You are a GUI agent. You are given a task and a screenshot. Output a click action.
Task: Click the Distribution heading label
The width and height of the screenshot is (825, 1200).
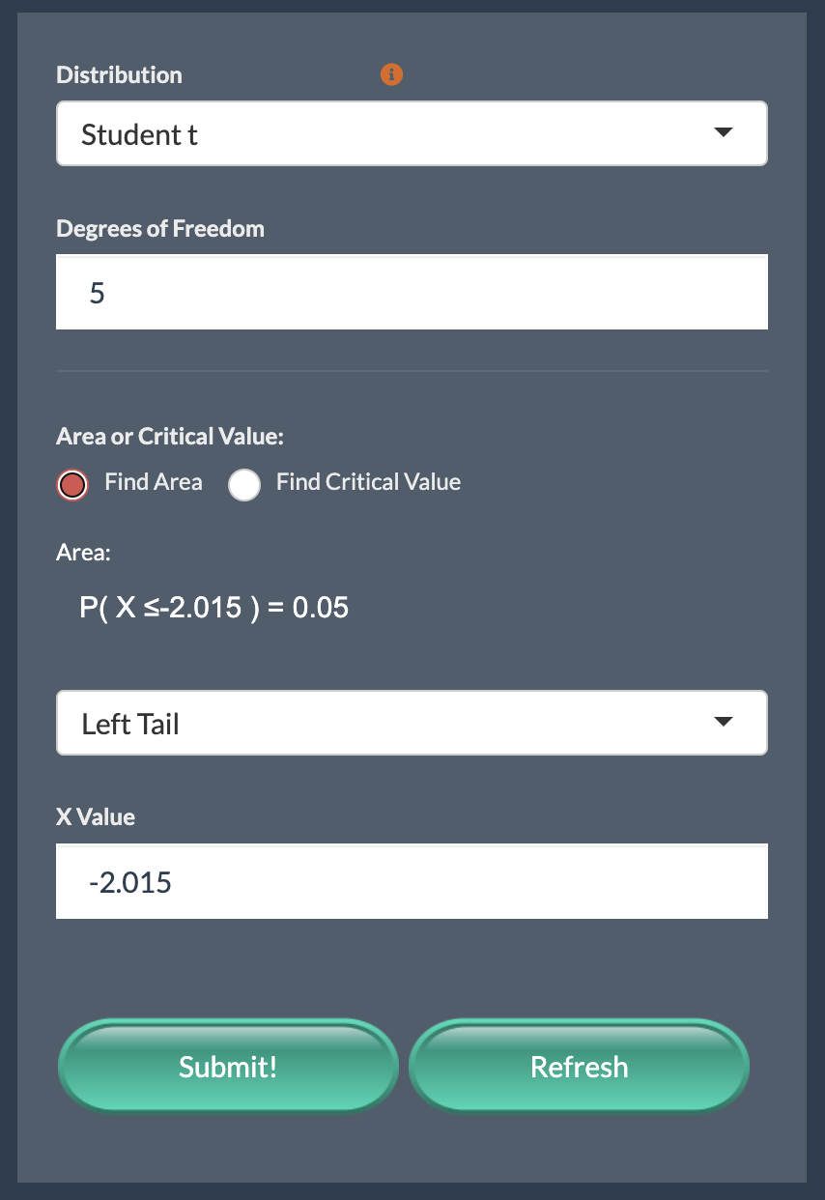(119, 74)
